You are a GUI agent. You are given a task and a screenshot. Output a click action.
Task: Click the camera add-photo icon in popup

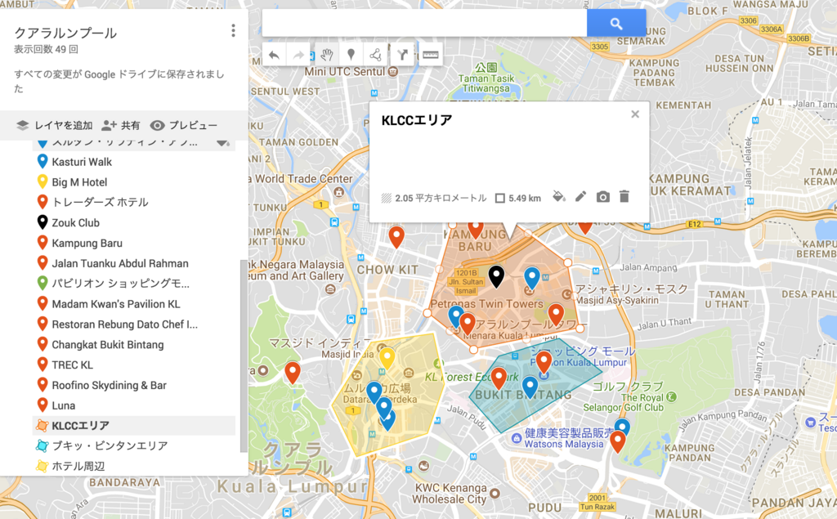(602, 197)
